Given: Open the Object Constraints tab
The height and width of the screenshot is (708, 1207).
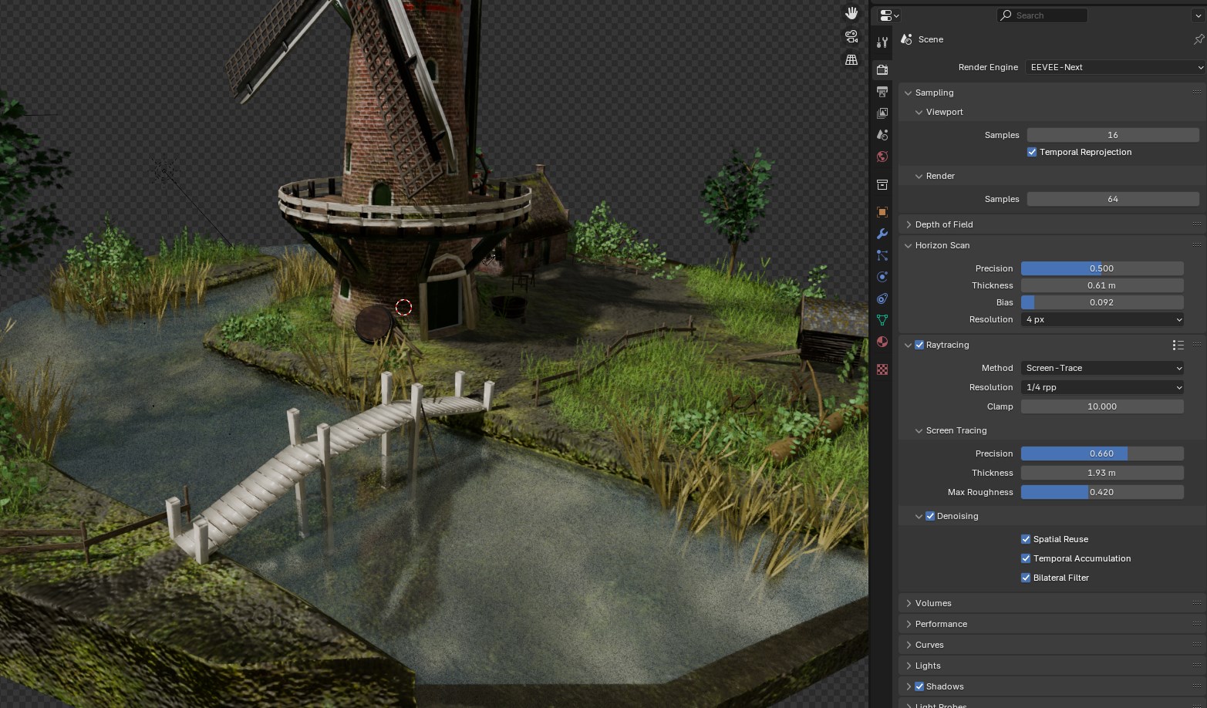Looking at the screenshot, I should (x=882, y=298).
